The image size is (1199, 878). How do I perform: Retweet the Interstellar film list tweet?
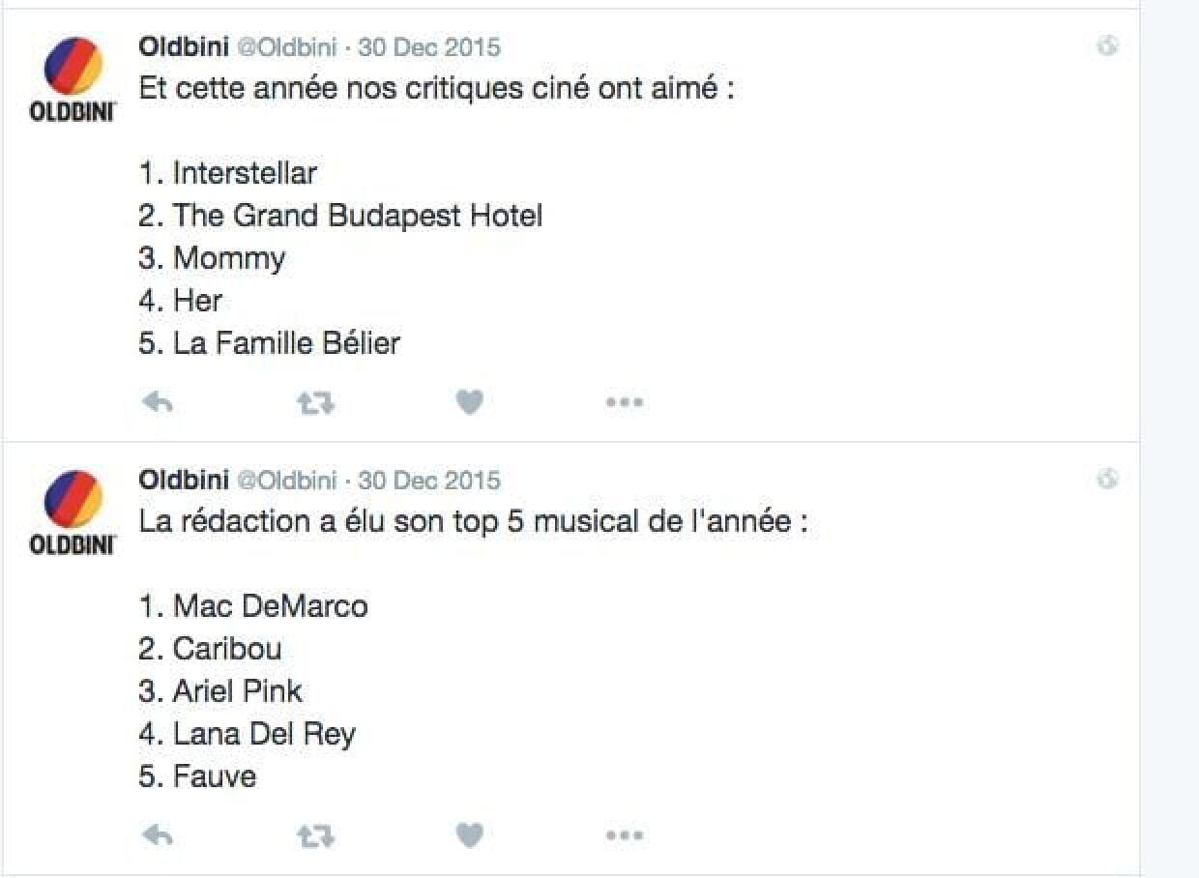tap(314, 402)
